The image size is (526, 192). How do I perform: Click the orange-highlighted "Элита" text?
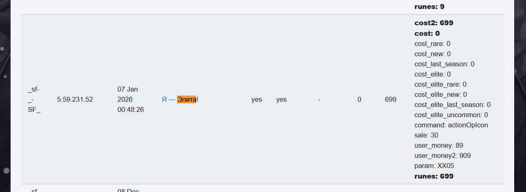[186, 99]
